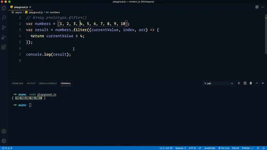Click errors and warnings count in status bar
The image size is (267, 150).
pyautogui.click(x=7, y=148)
